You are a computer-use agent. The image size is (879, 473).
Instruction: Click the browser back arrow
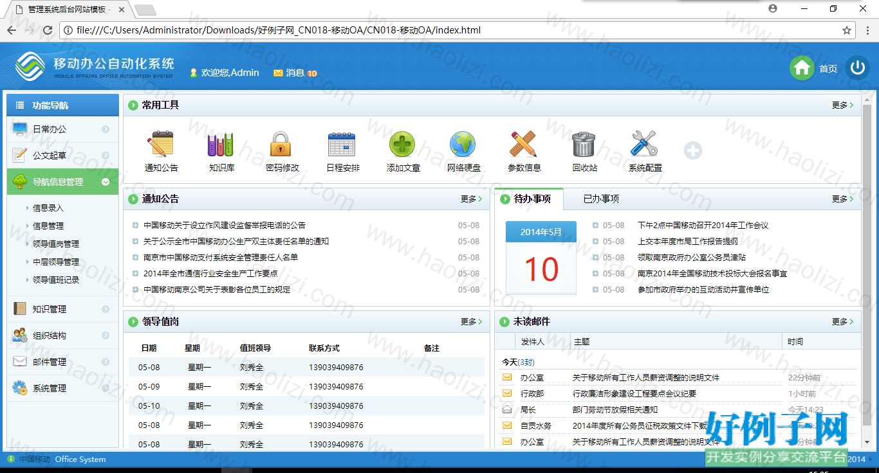point(12,30)
